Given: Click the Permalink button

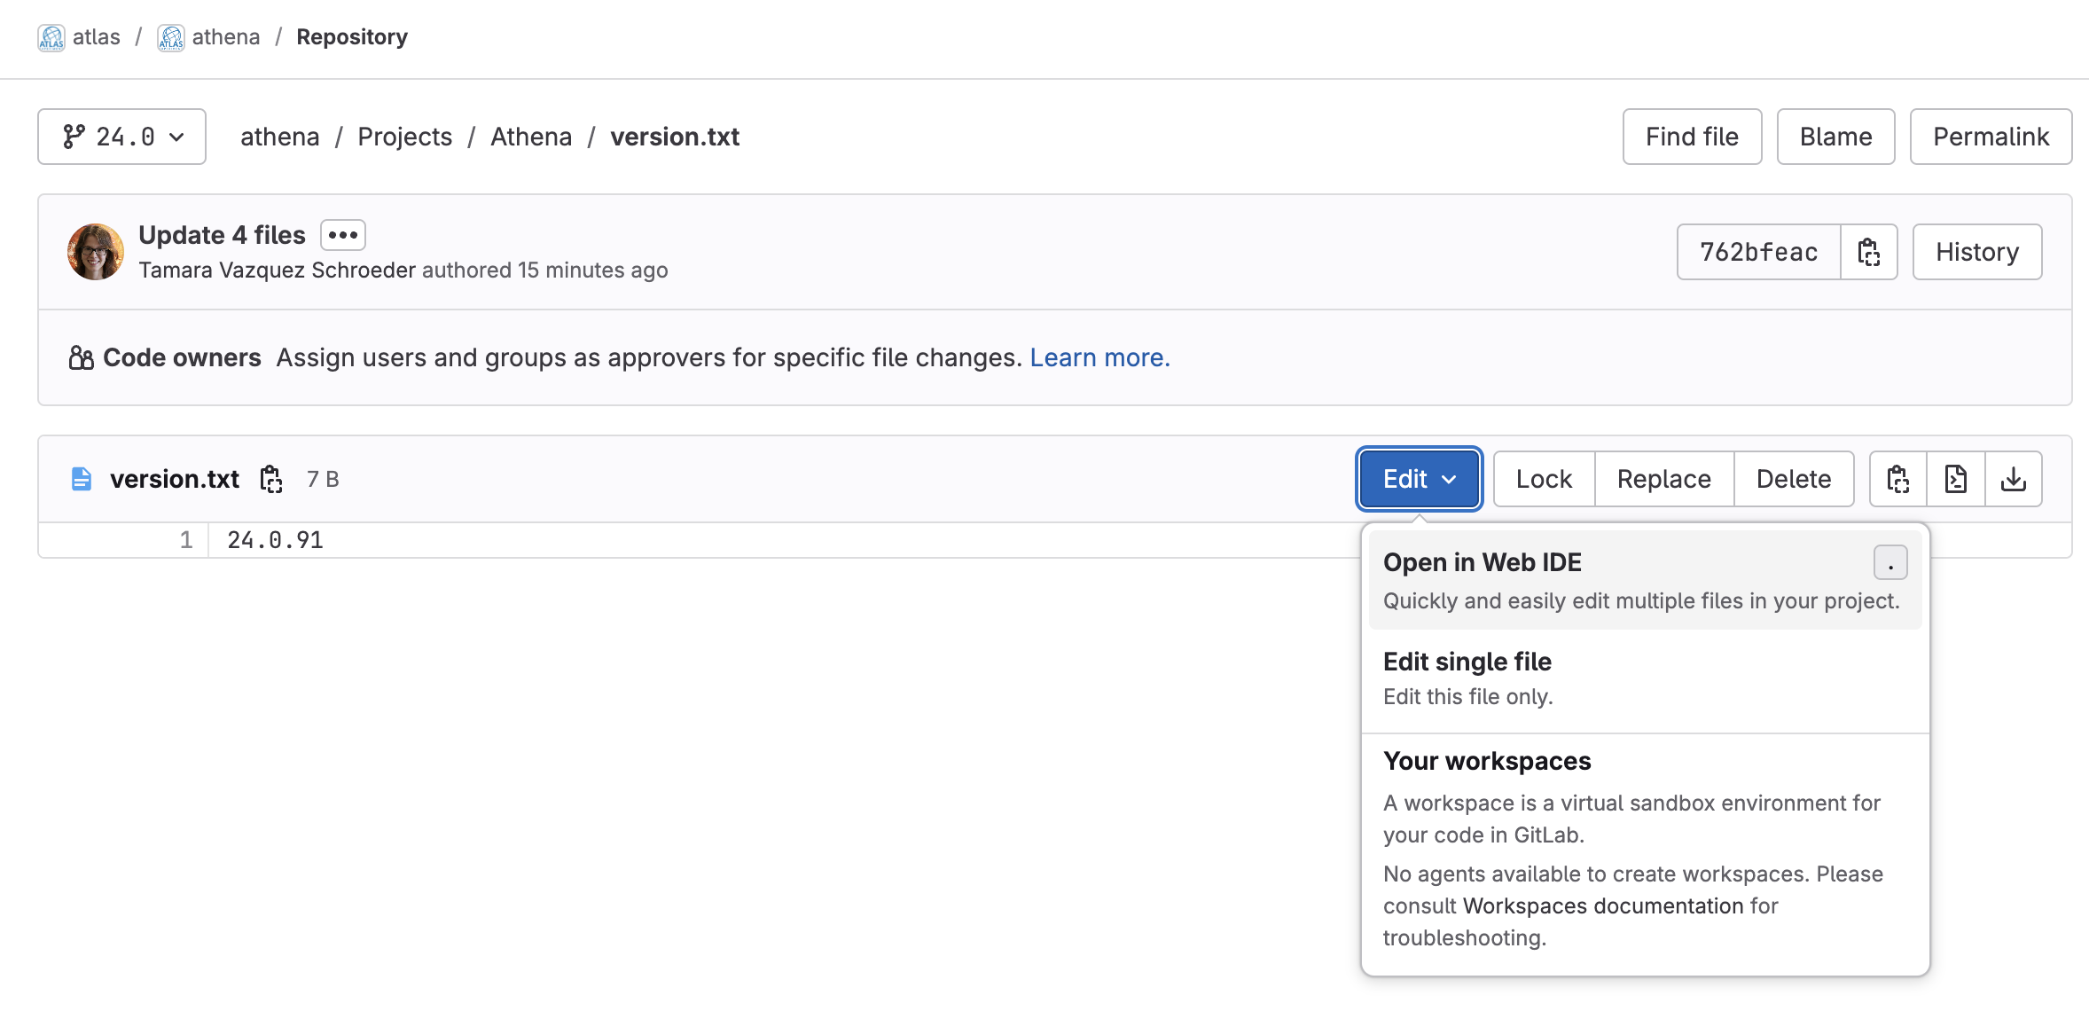Looking at the screenshot, I should [x=1991, y=137].
